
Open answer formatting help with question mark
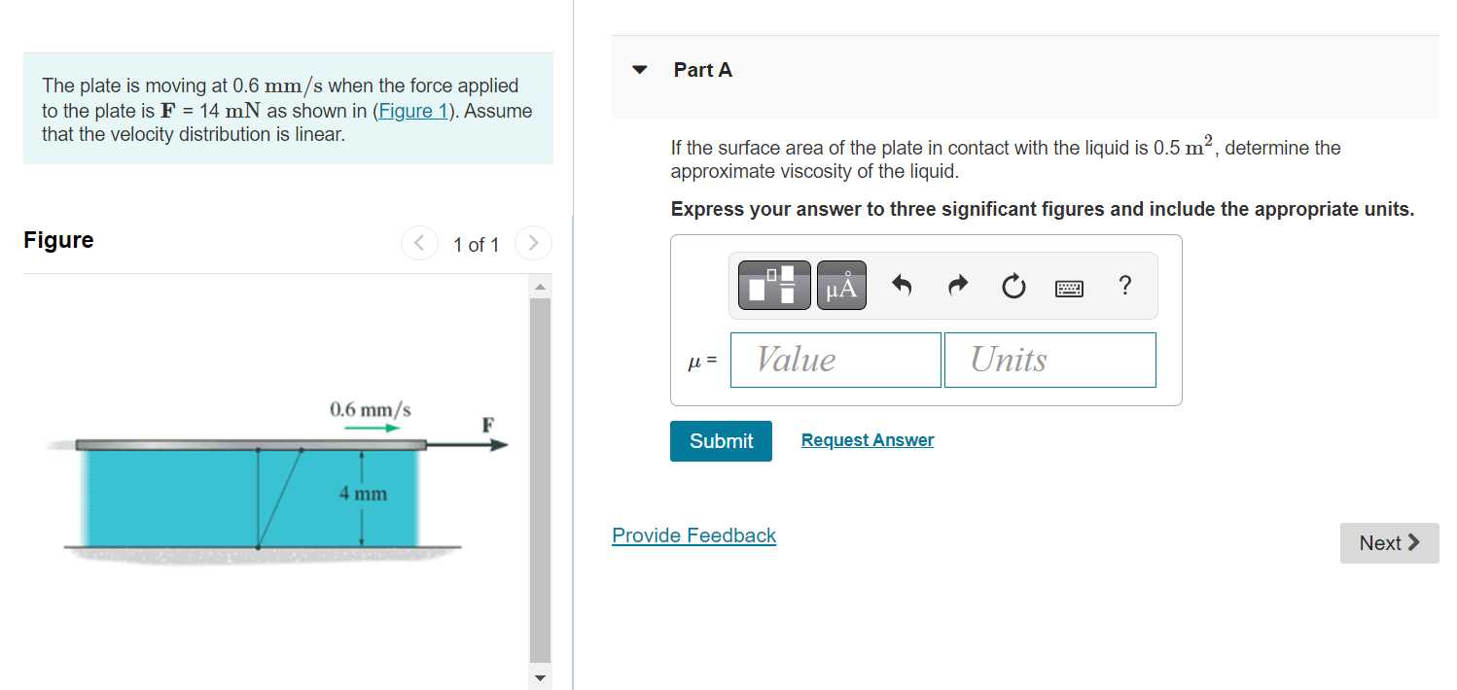pos(1124,285)
